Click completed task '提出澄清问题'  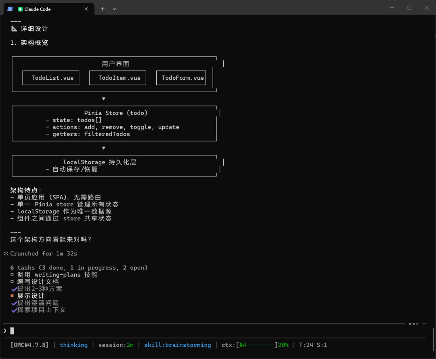click(35, 303)
